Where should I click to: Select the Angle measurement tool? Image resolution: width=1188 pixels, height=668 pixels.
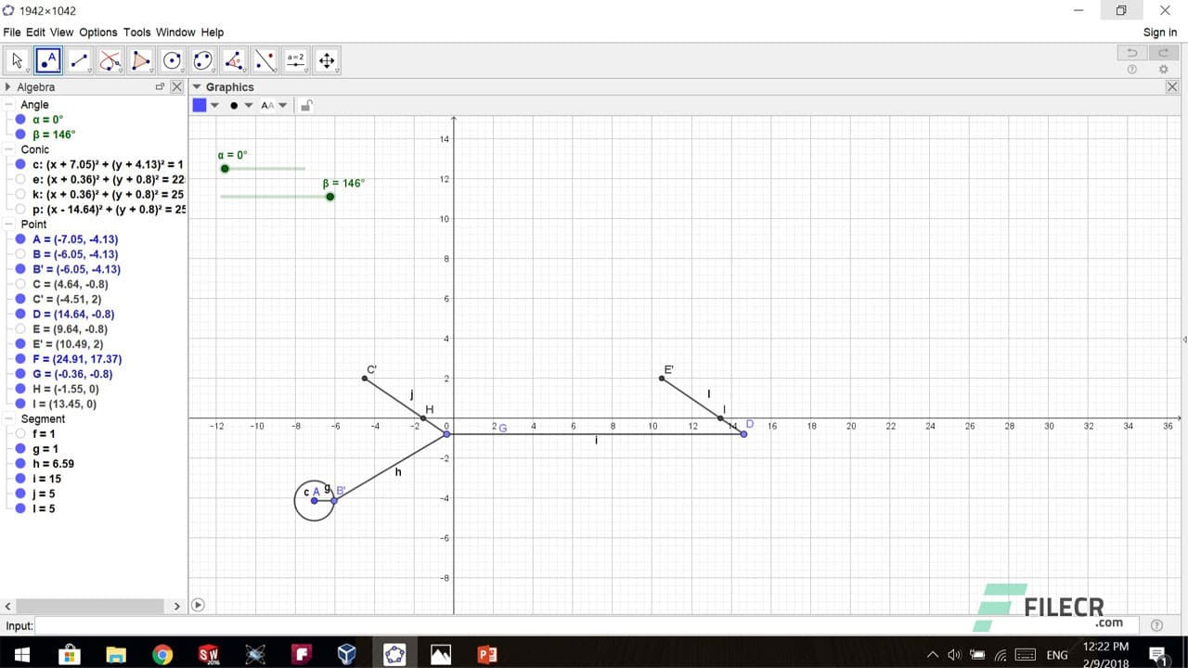coord(236,59)
